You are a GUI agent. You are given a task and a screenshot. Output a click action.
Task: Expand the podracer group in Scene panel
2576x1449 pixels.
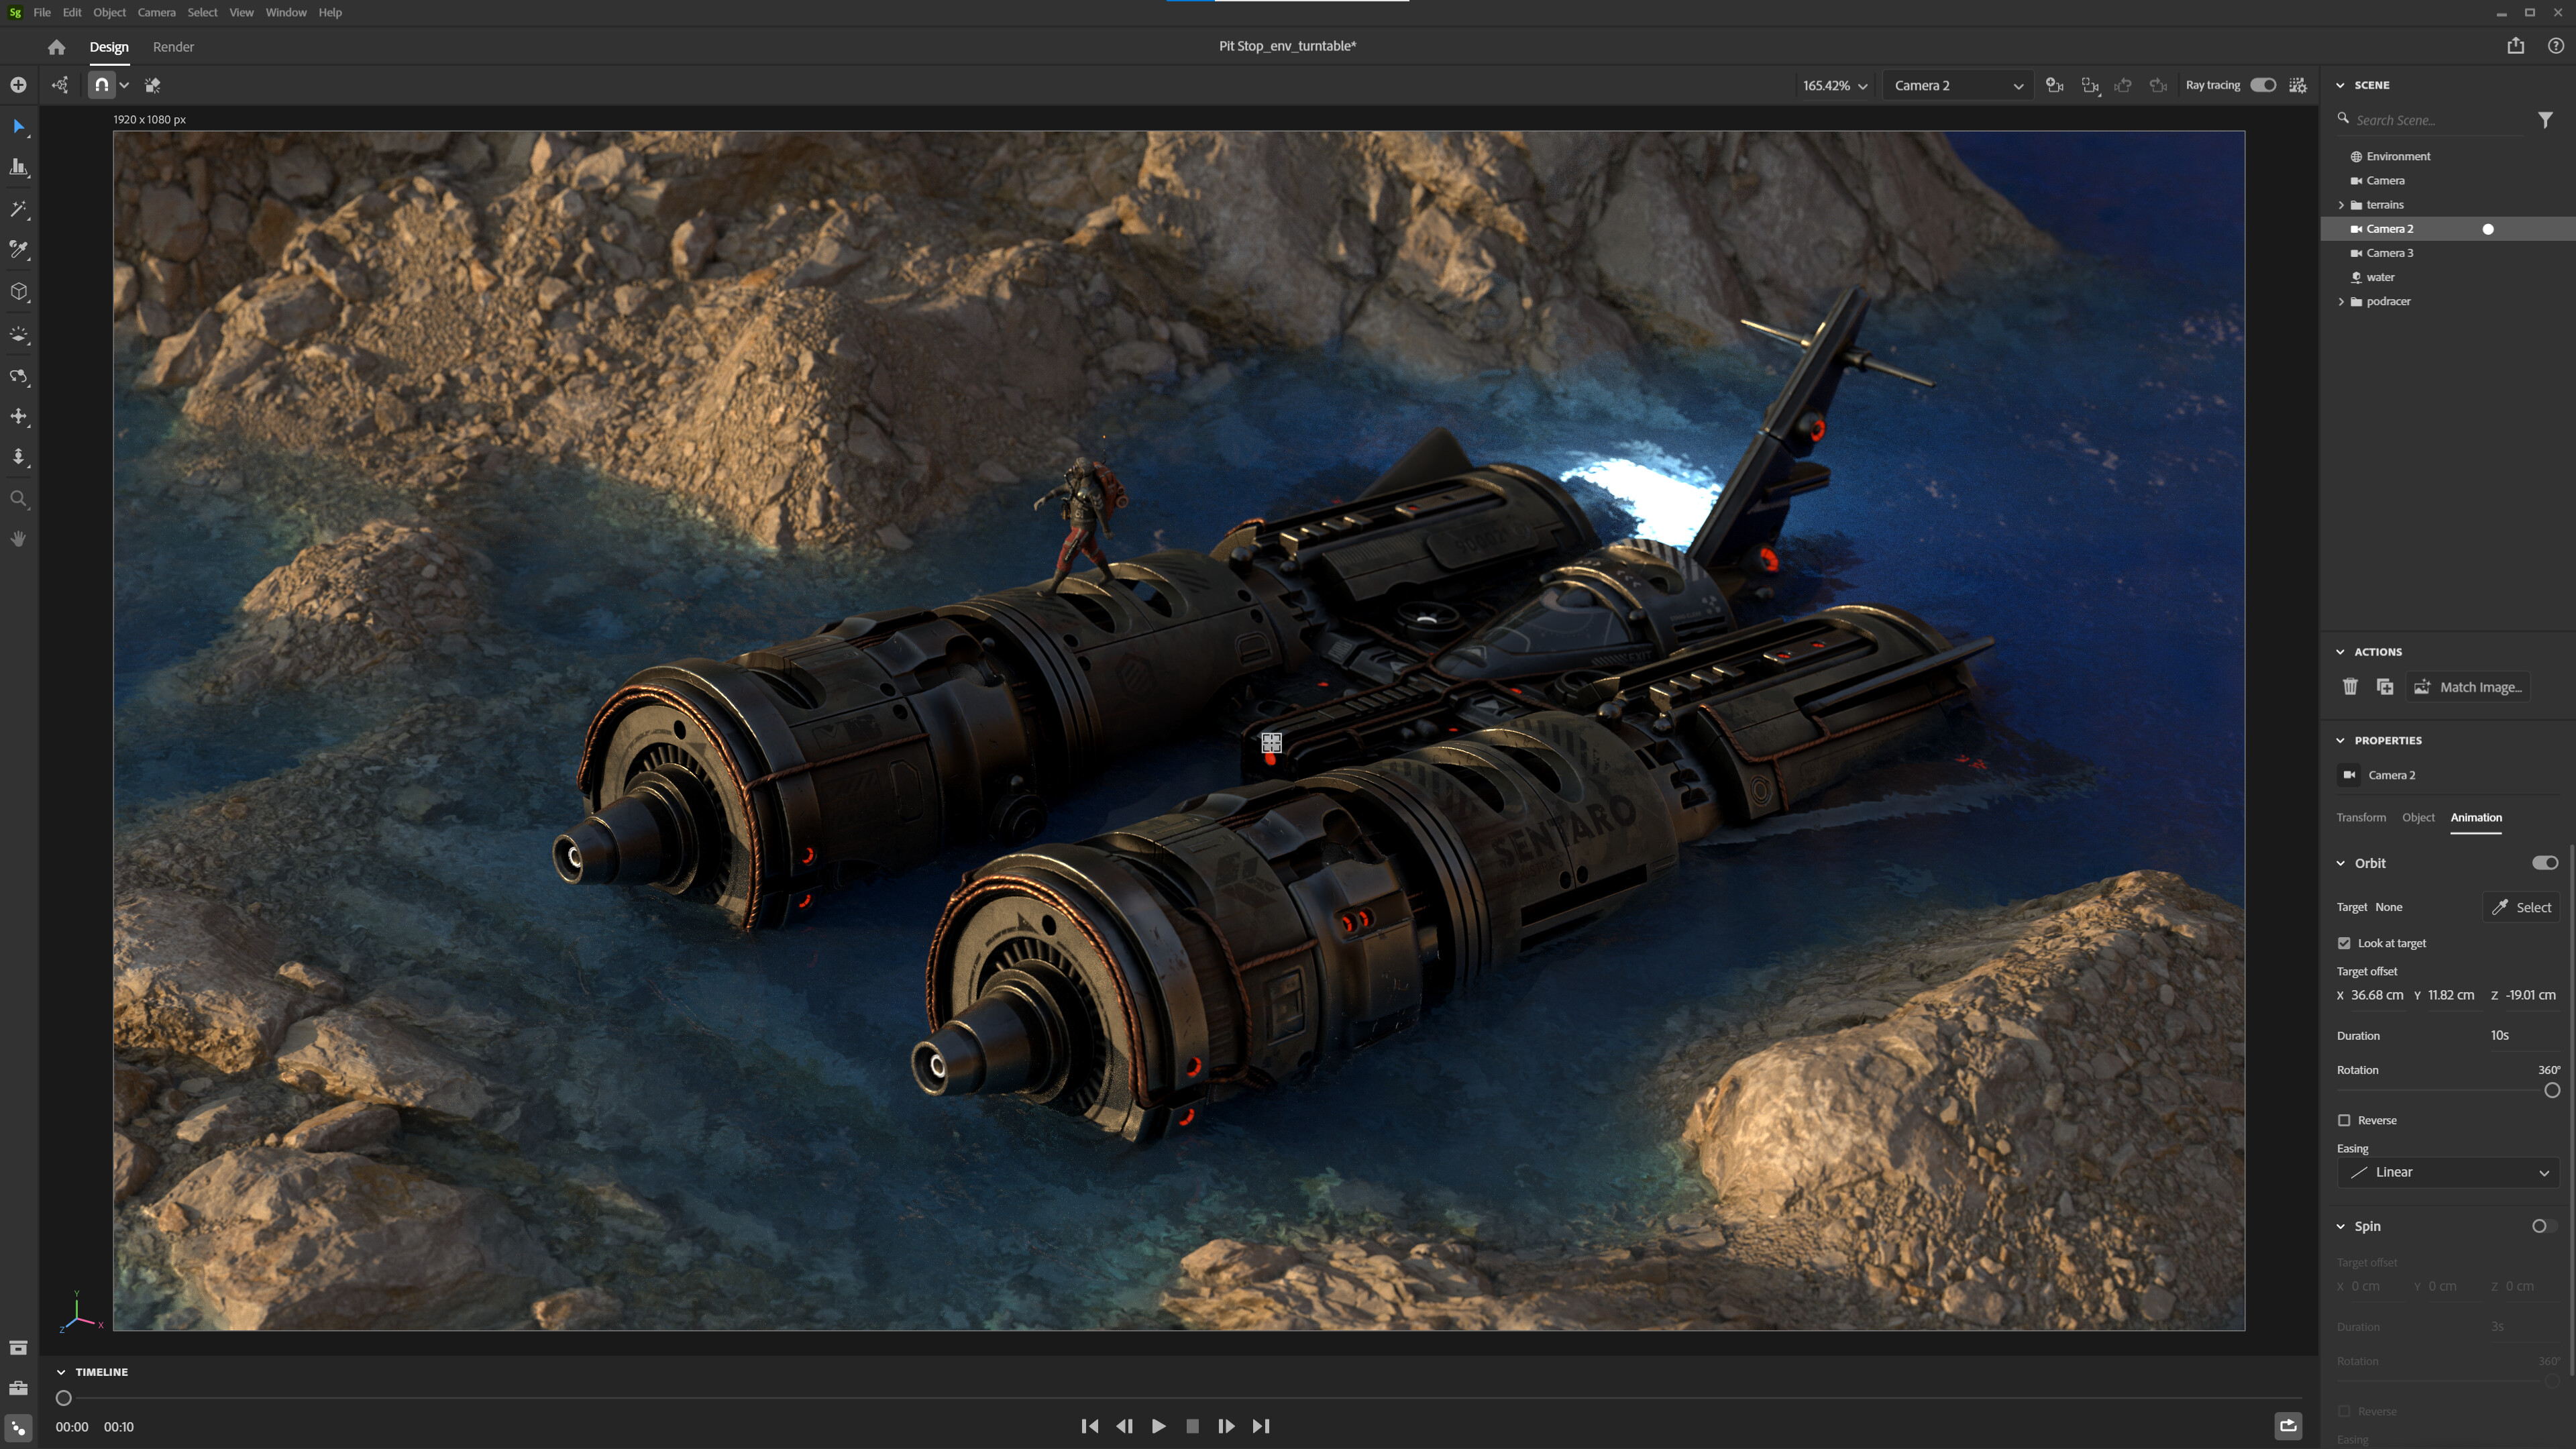(x=2341, y=301)
